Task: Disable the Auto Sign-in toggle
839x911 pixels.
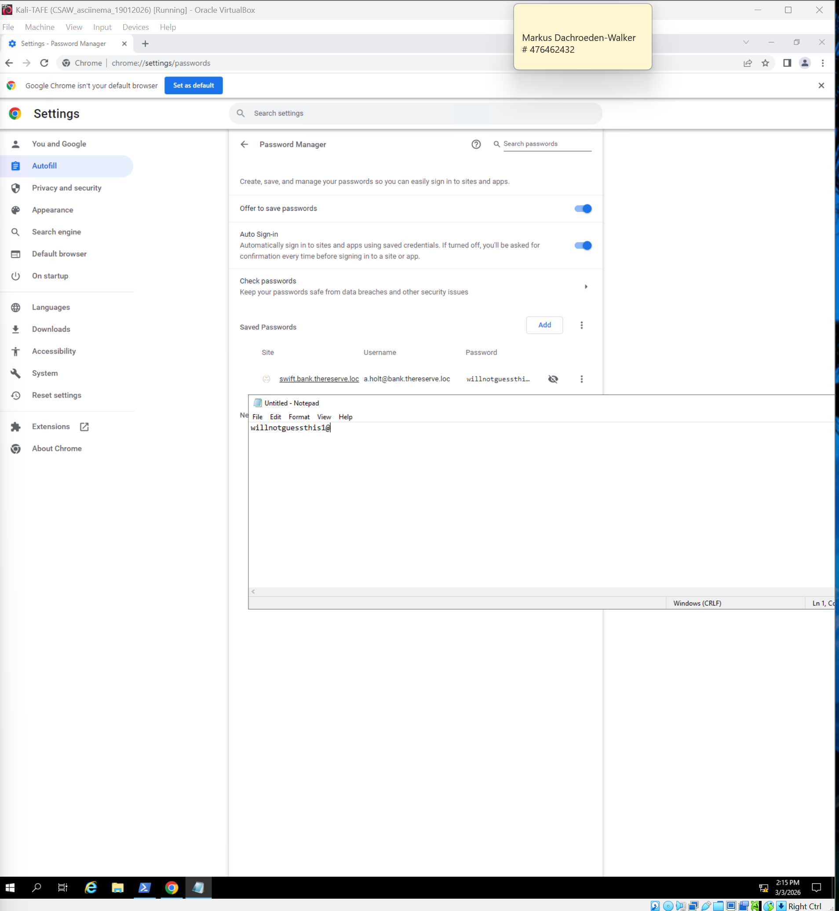Action: pyautogui.click(x=583, y=246)
